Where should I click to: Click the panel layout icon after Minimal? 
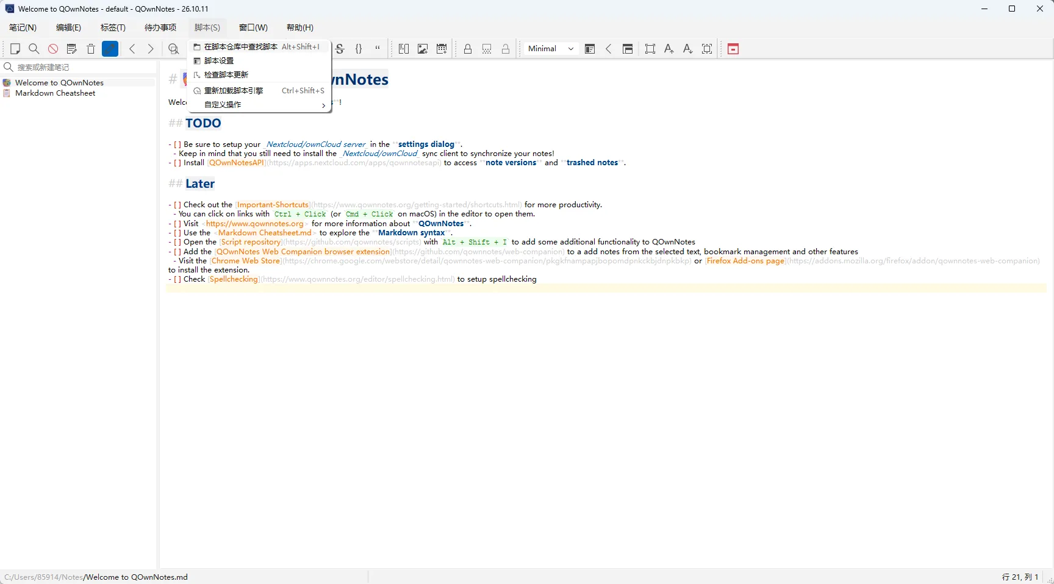click(x=590, y=49)
